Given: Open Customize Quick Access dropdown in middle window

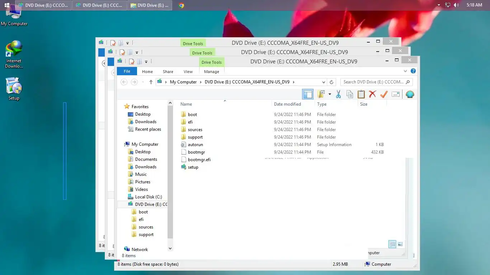Looking at the screenshot, I should coord(137,53).
